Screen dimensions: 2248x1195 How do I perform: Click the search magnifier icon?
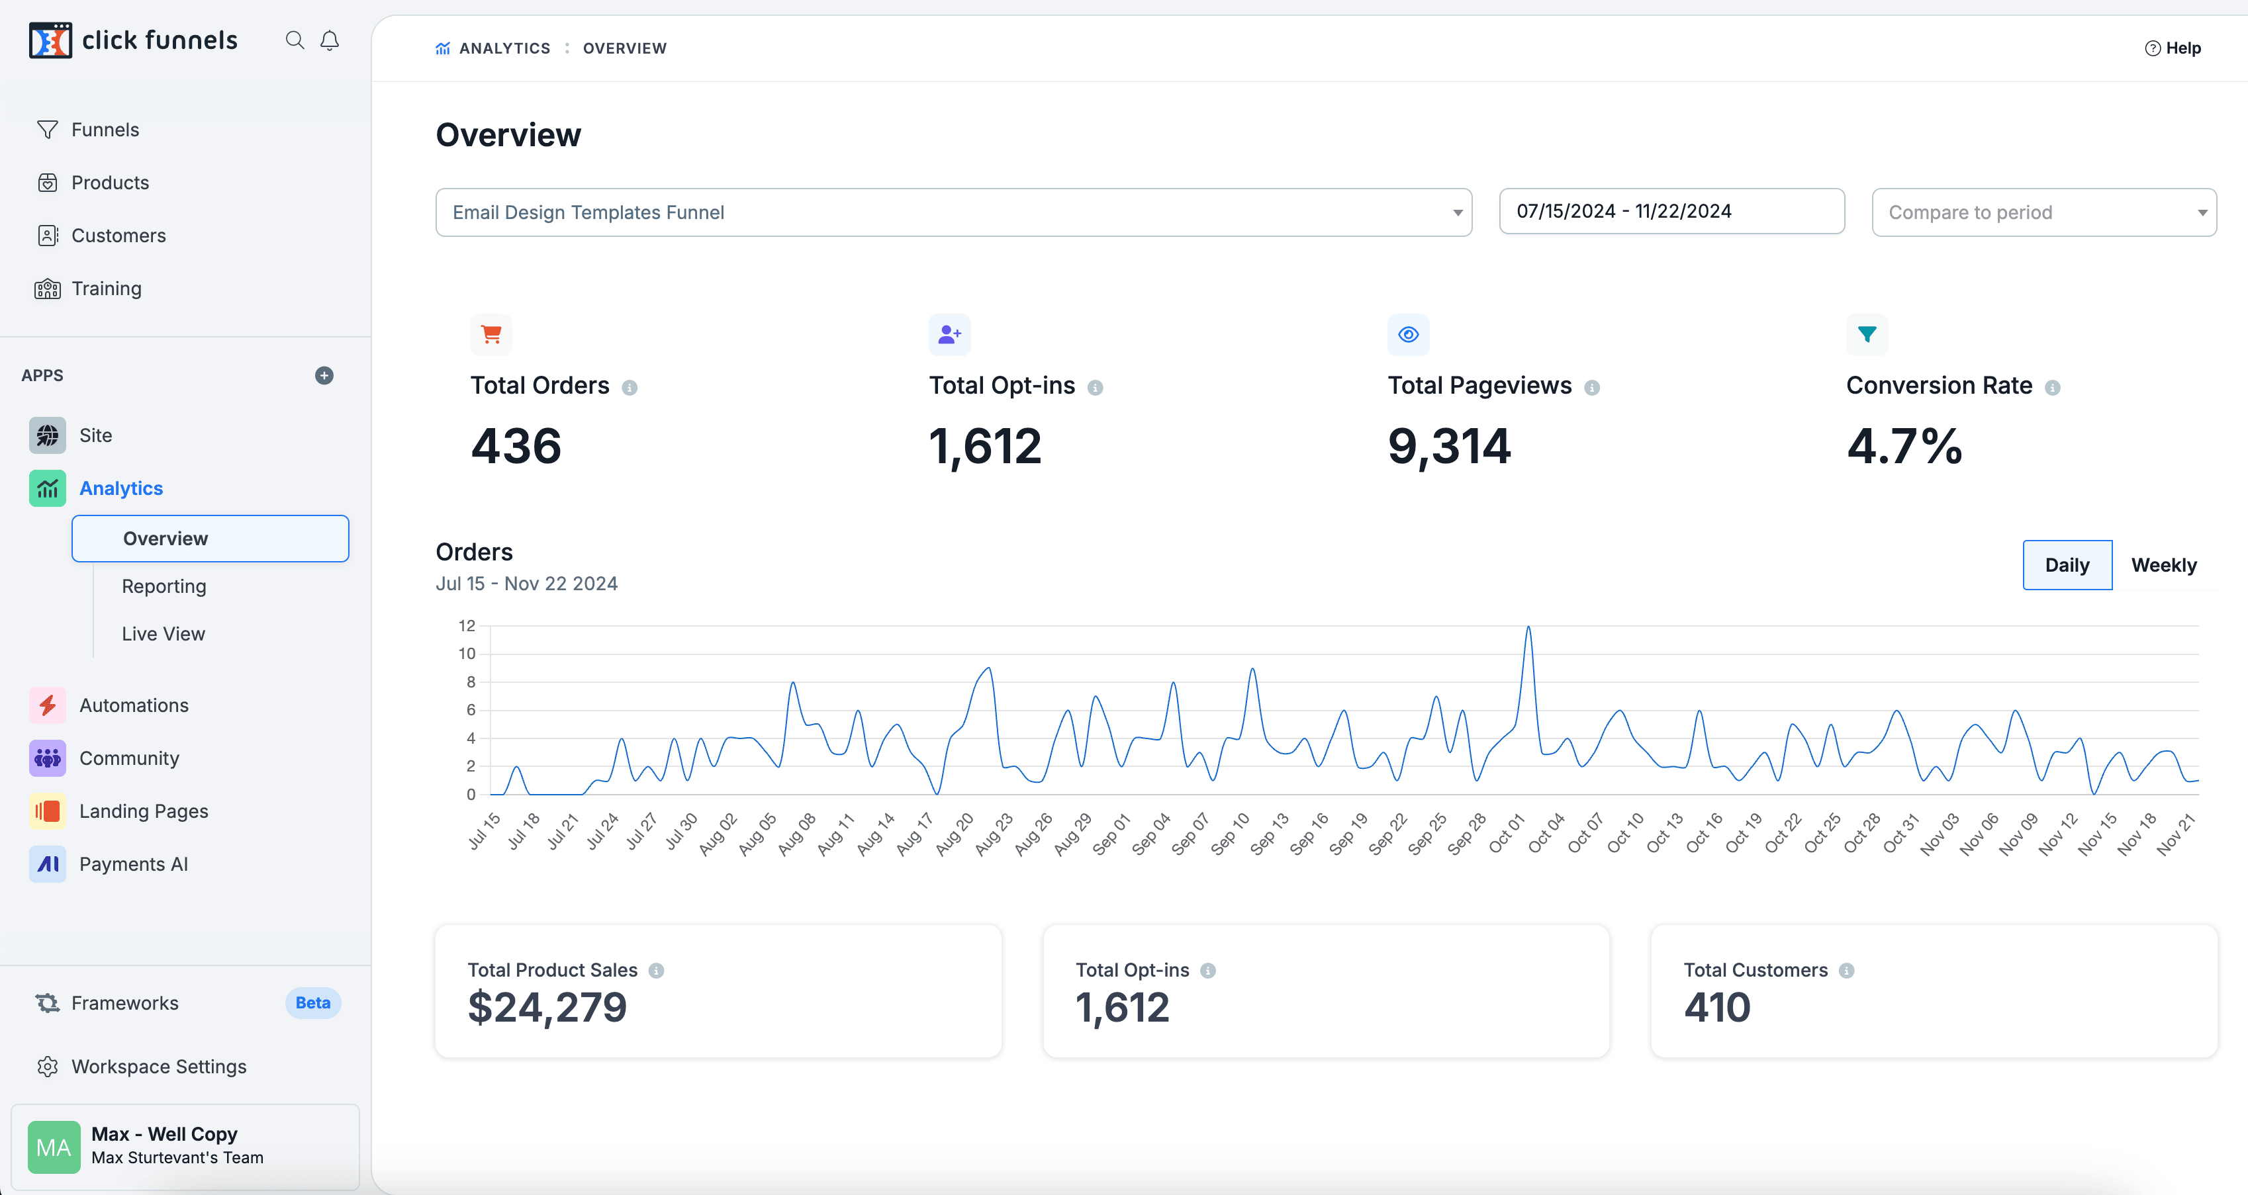tap(295, 40)
